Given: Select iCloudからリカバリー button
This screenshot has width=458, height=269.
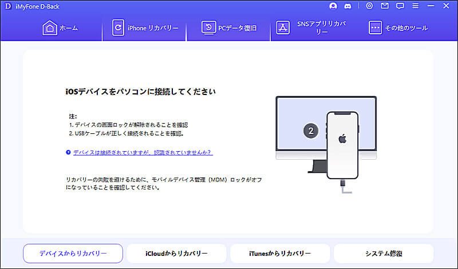Looking at the screenshot, I should [176, 254].
